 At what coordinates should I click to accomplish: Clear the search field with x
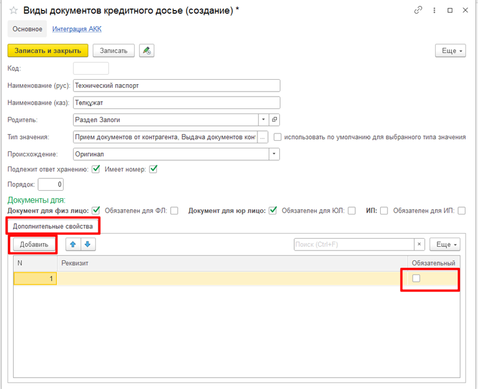(x=419, y=244)
